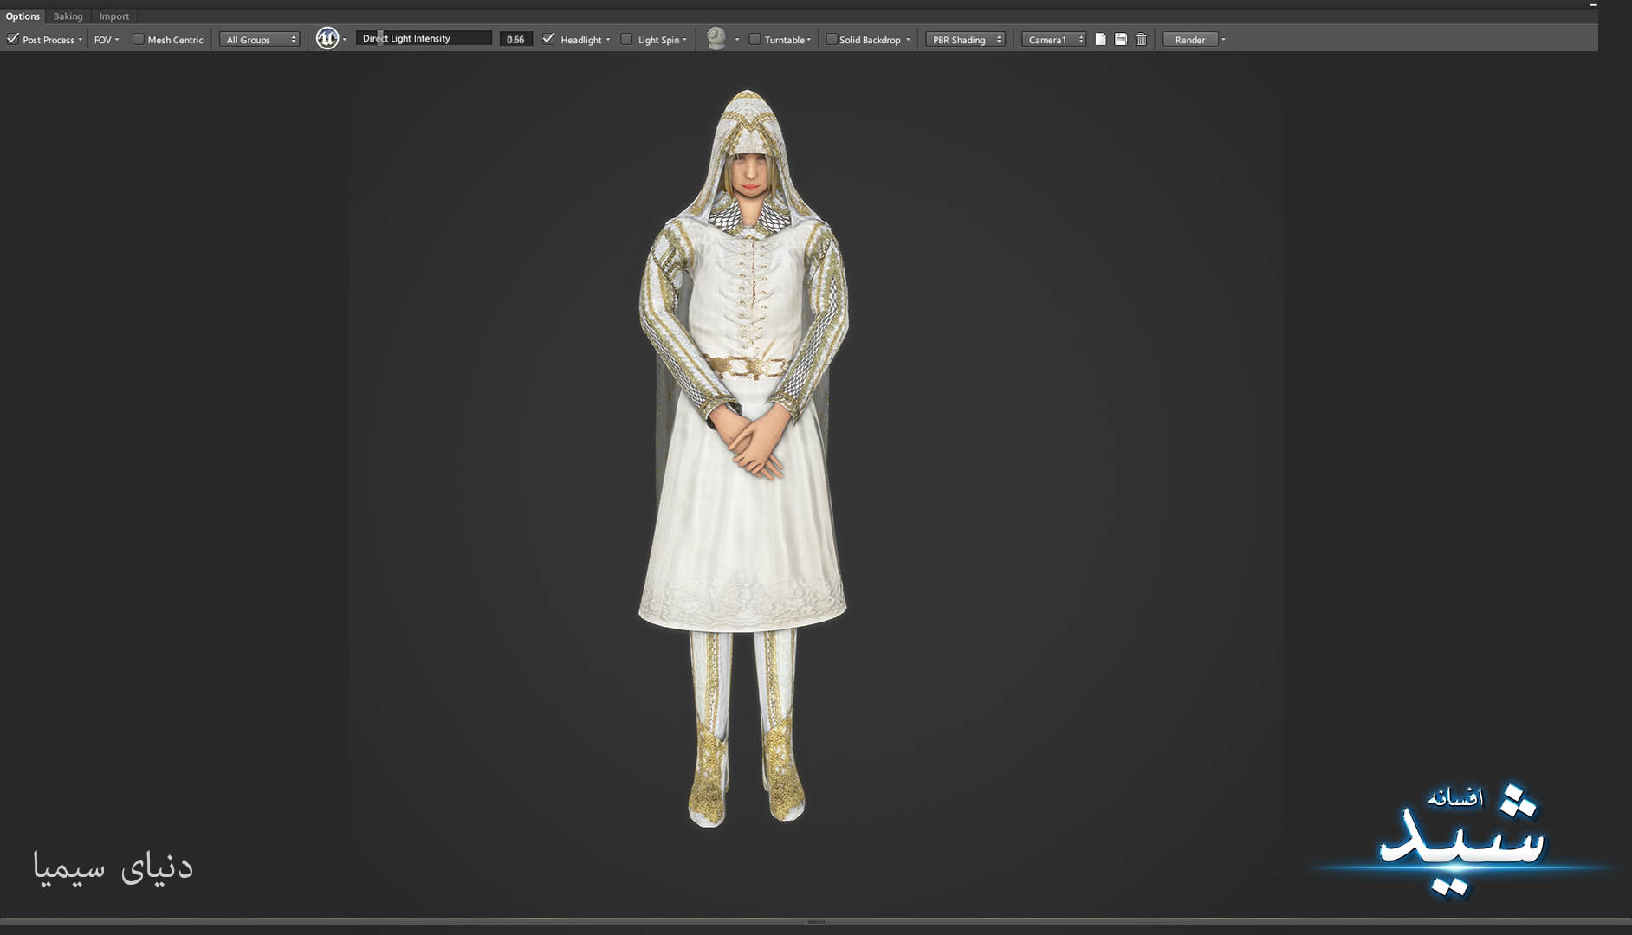The image size is (1632, 935).
Task: Switch to the Baking tab
Action: [x=68, y=16]
